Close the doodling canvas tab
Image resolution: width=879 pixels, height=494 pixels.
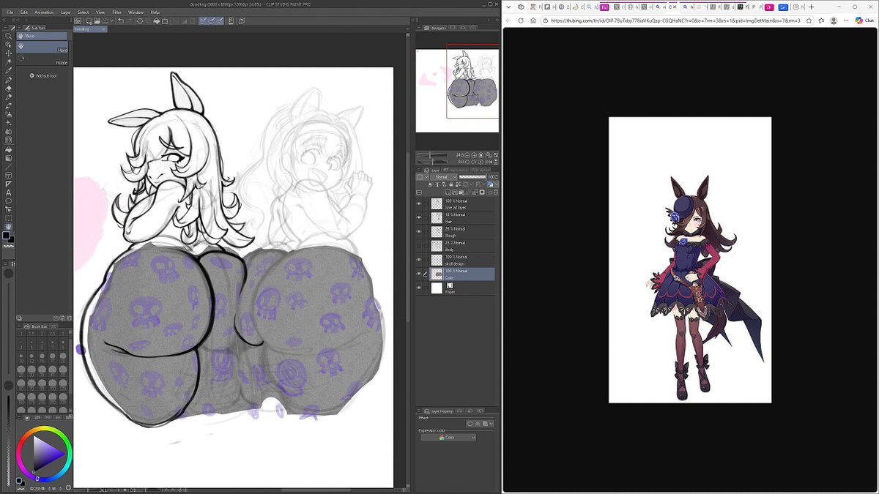coord(104,29)
